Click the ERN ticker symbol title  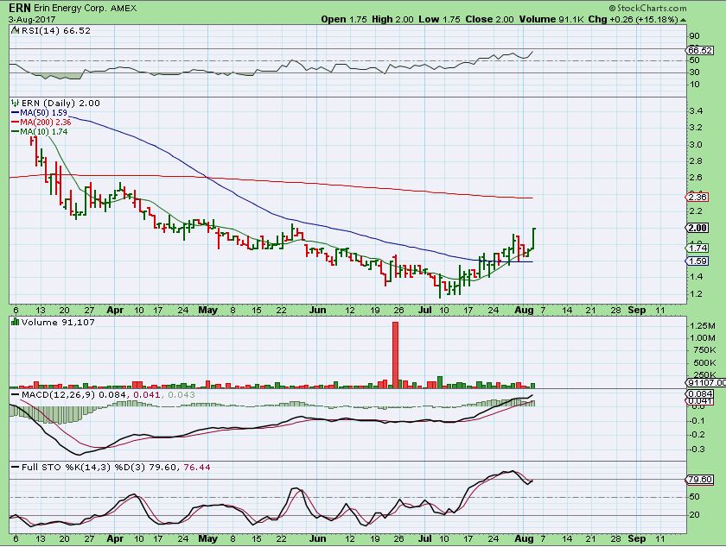(20, 7)
